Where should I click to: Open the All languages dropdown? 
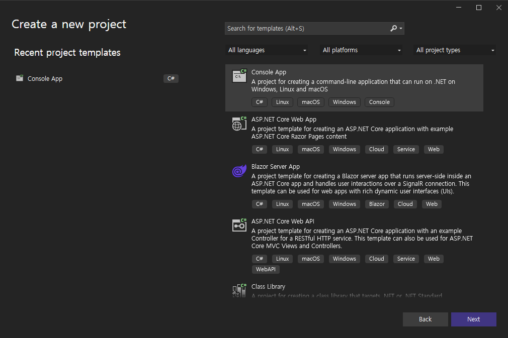click(x=267, y=50)
